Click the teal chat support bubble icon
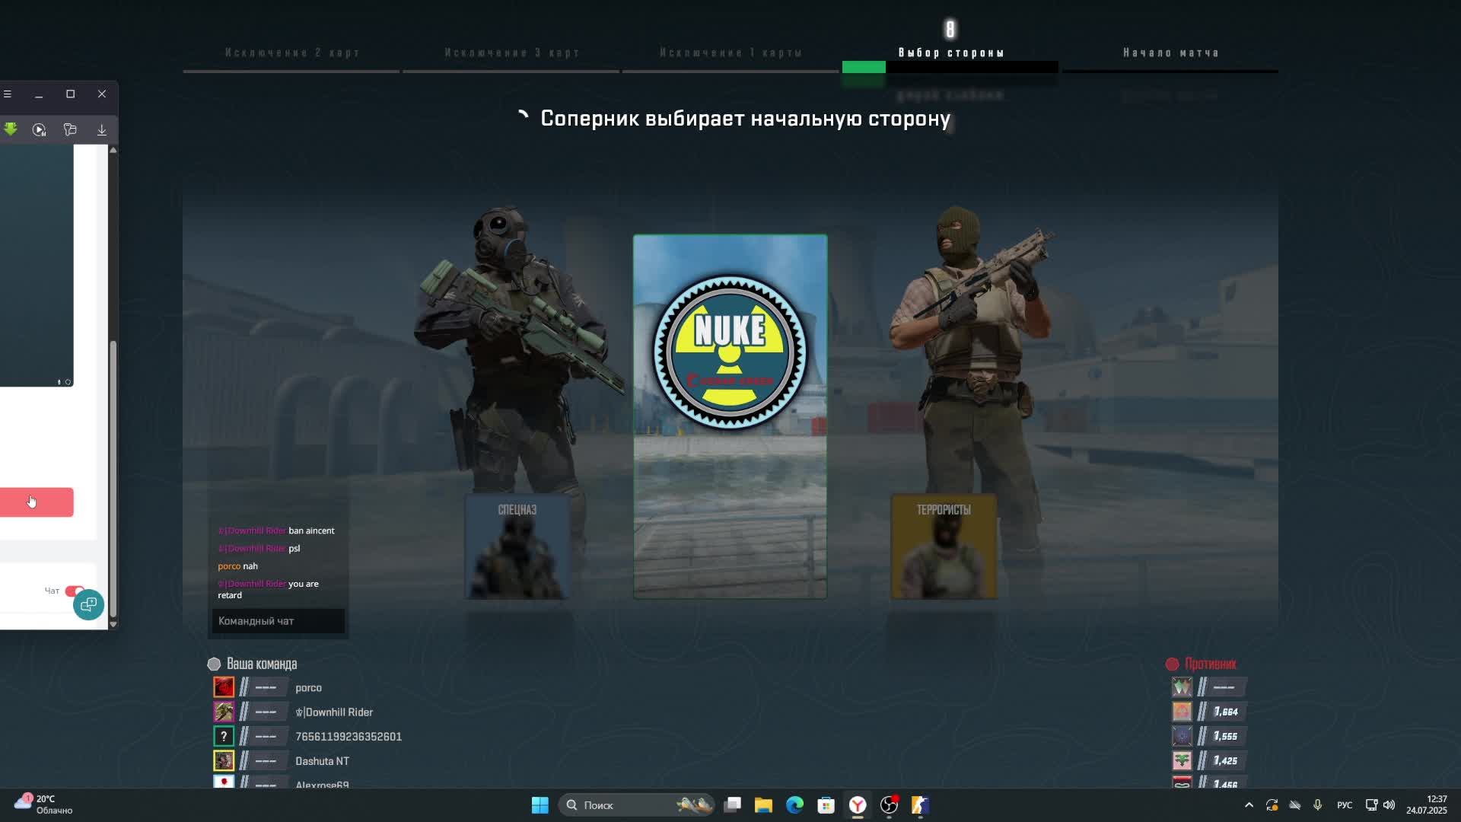This screenshot has width=1461, height=822. 88,604
